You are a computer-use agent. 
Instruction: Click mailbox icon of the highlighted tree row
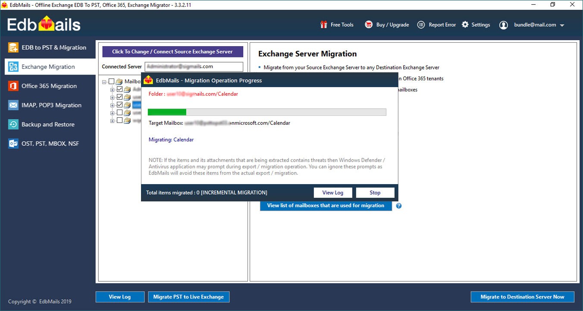tap(127, 105)
